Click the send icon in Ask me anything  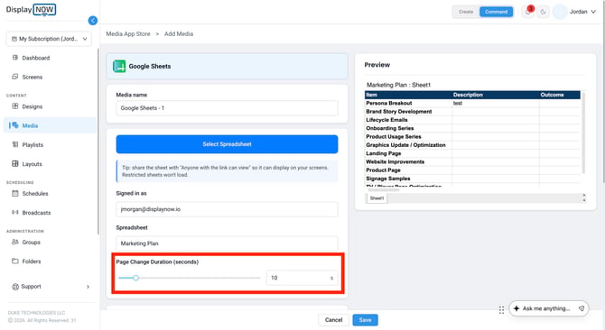tap(582, 308)
